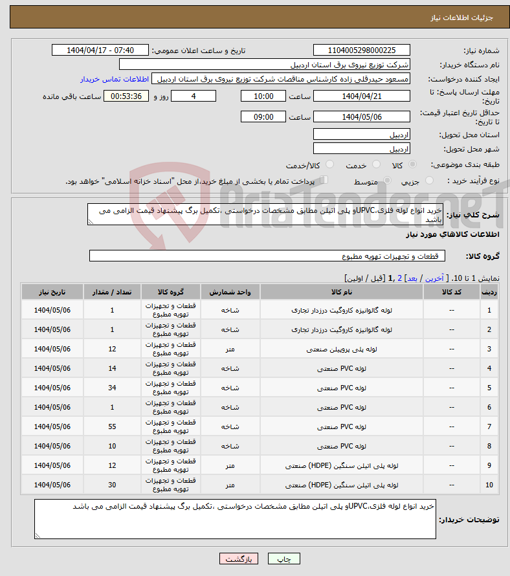The height and width of the screenshot is (576, 510).
Task: Select row 1 item لوله گالوانیزه name
Action: [342, 311]
